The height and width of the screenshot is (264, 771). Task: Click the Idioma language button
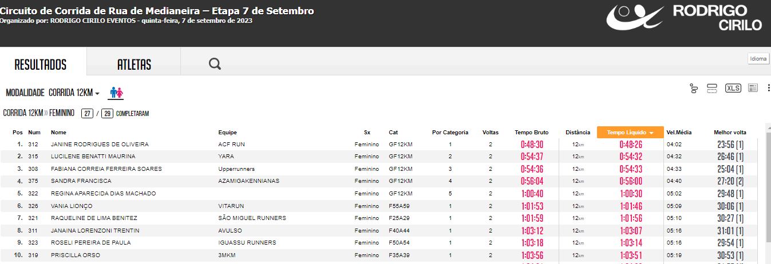758,59
